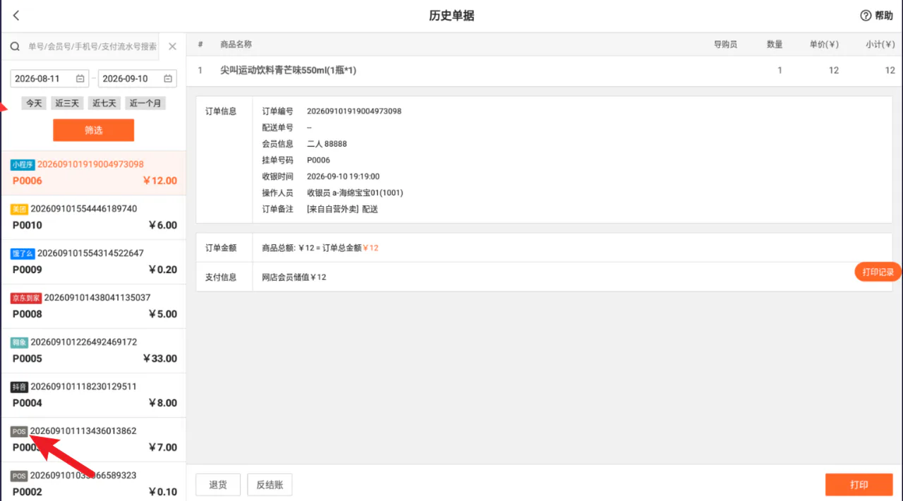903x501 pixels.
Task: Focus the order number search field
Action: point(92,47)
